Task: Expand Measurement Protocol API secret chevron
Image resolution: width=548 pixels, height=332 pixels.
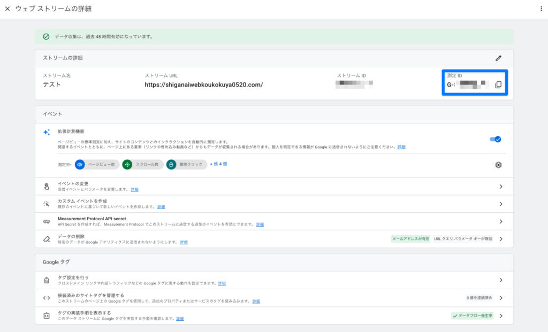Action: point(501,221)
